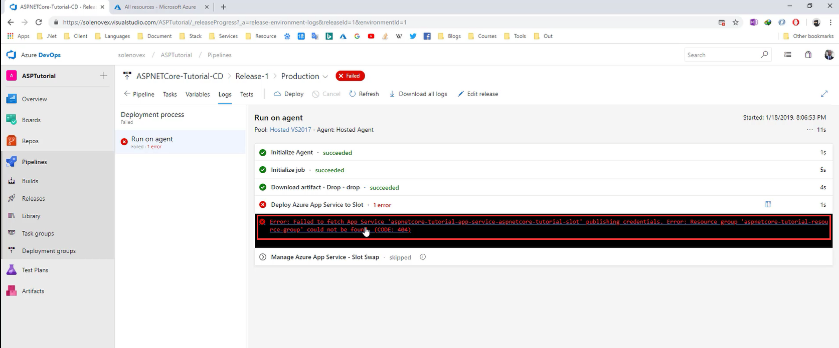This screenshot has width=839, height=348.
Task: Switch to the Tests tab
Action: 247,94
